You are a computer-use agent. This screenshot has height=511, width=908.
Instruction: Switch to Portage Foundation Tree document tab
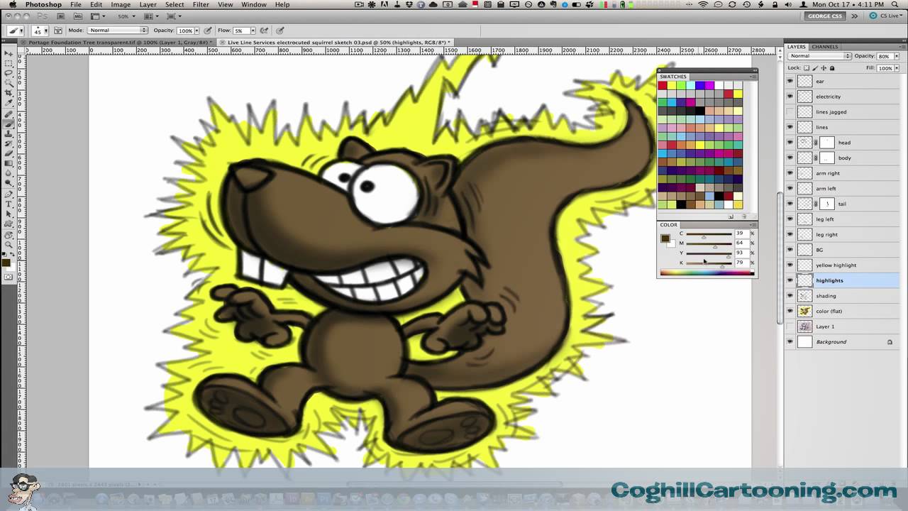[117, 42]
